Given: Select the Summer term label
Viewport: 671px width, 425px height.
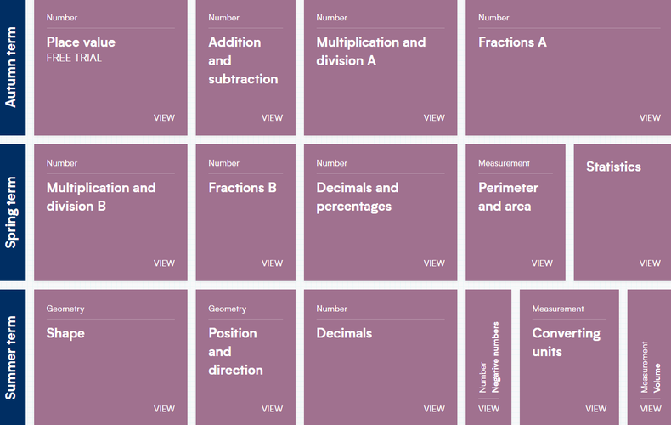Looking at the screenshot, I should (x=12, y=357).
